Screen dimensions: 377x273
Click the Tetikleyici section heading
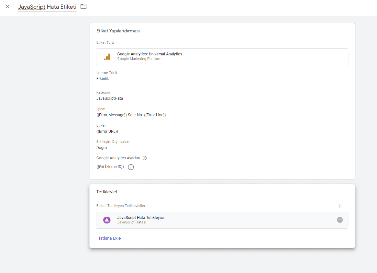click(x=107, y=192)
